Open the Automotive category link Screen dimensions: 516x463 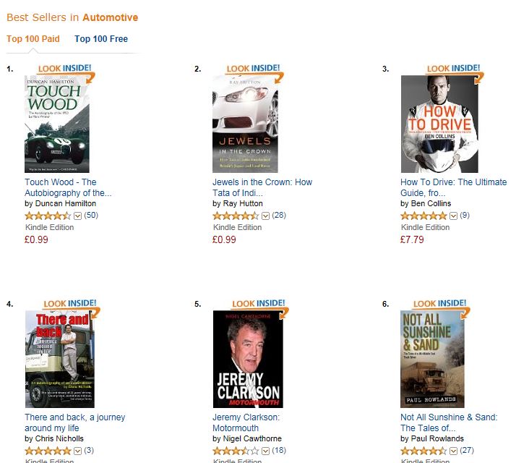tap(111, 17)
